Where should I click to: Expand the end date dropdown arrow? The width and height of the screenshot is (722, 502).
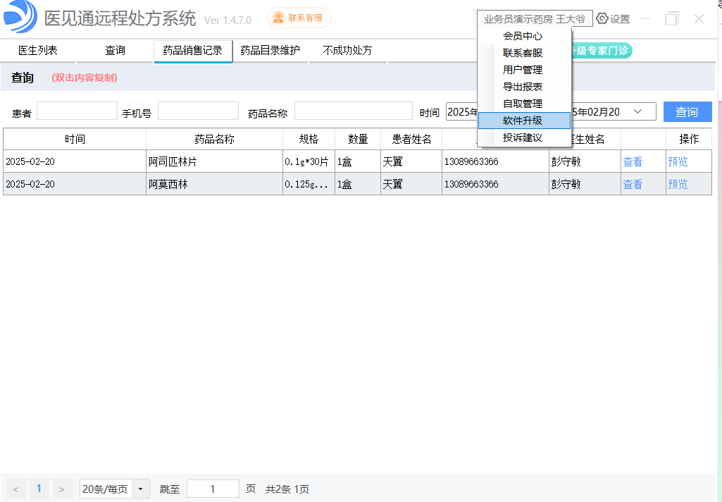pyautogui.click(x=637, y=111)
